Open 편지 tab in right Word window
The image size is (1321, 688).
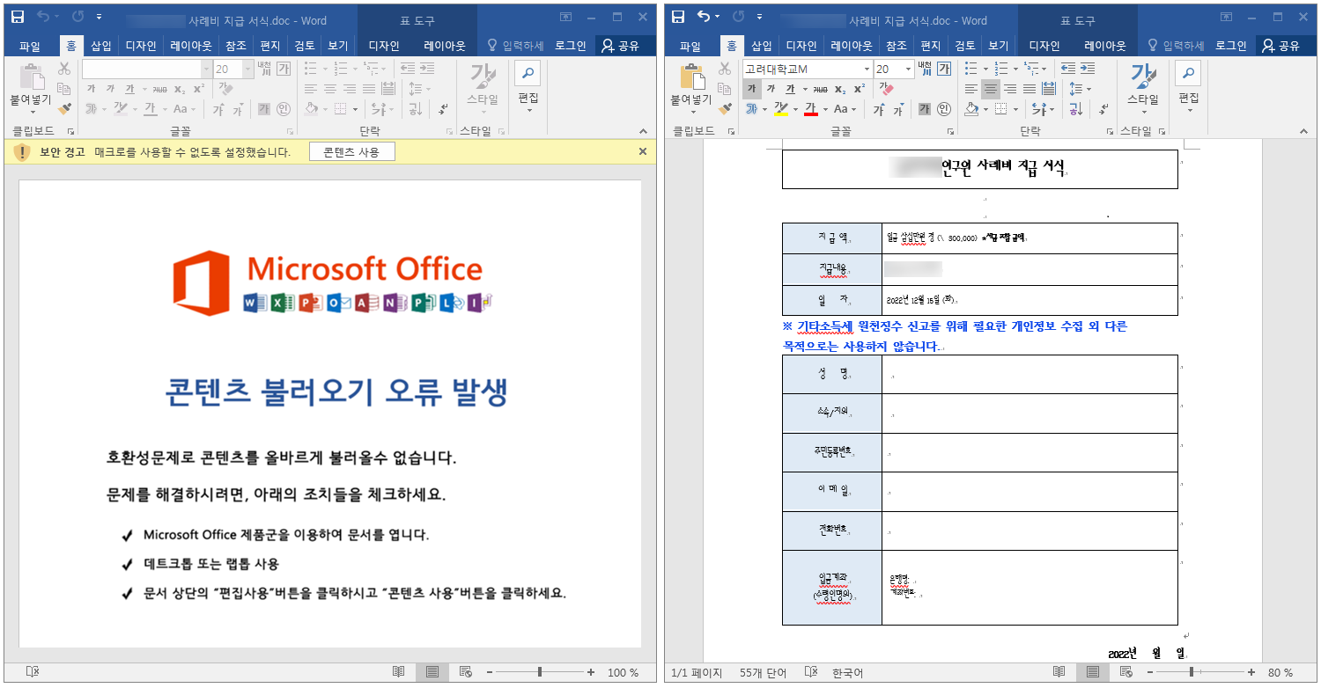coord(930,46)
